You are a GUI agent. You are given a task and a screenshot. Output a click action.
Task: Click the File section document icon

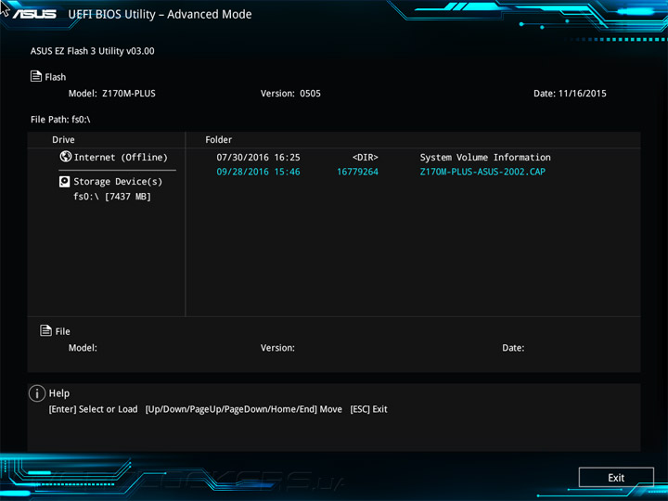[45, 330]
